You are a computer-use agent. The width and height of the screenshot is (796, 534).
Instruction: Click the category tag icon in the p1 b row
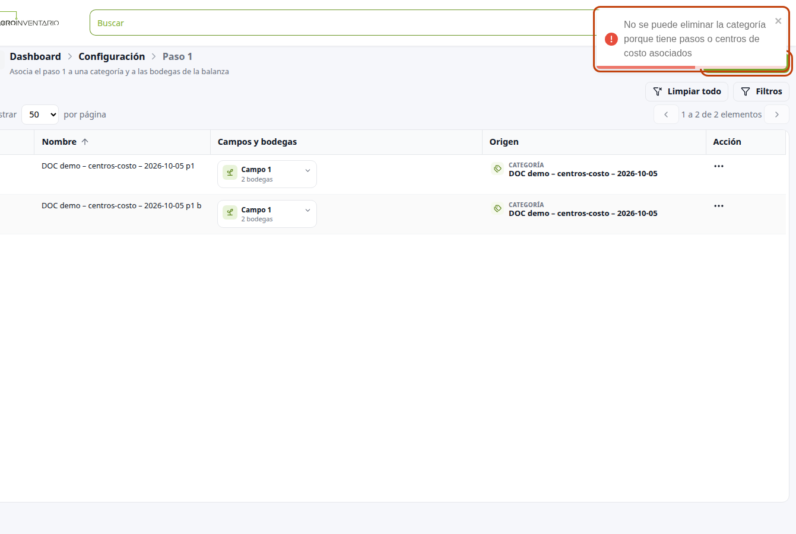(497, 208)
